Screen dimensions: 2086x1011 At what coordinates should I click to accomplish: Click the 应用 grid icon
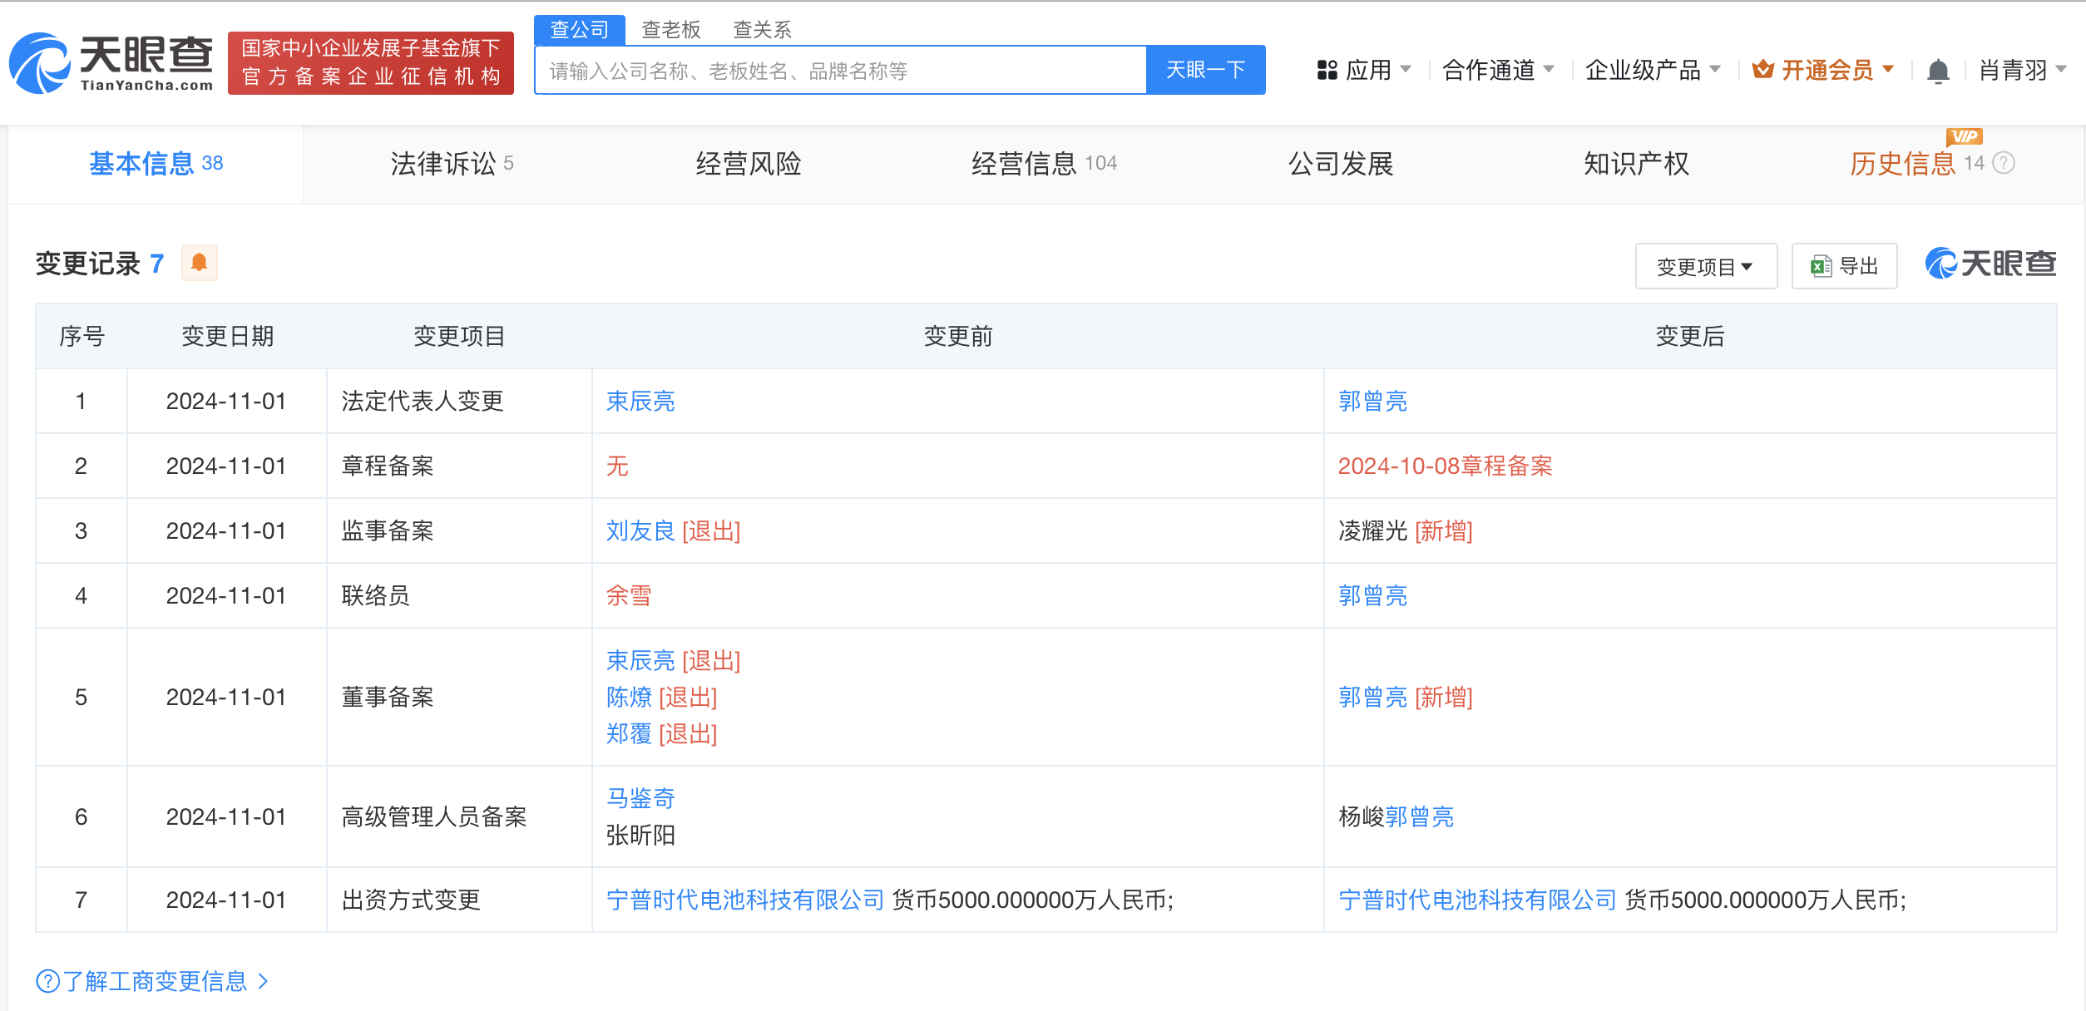(x=1327, y=70)
